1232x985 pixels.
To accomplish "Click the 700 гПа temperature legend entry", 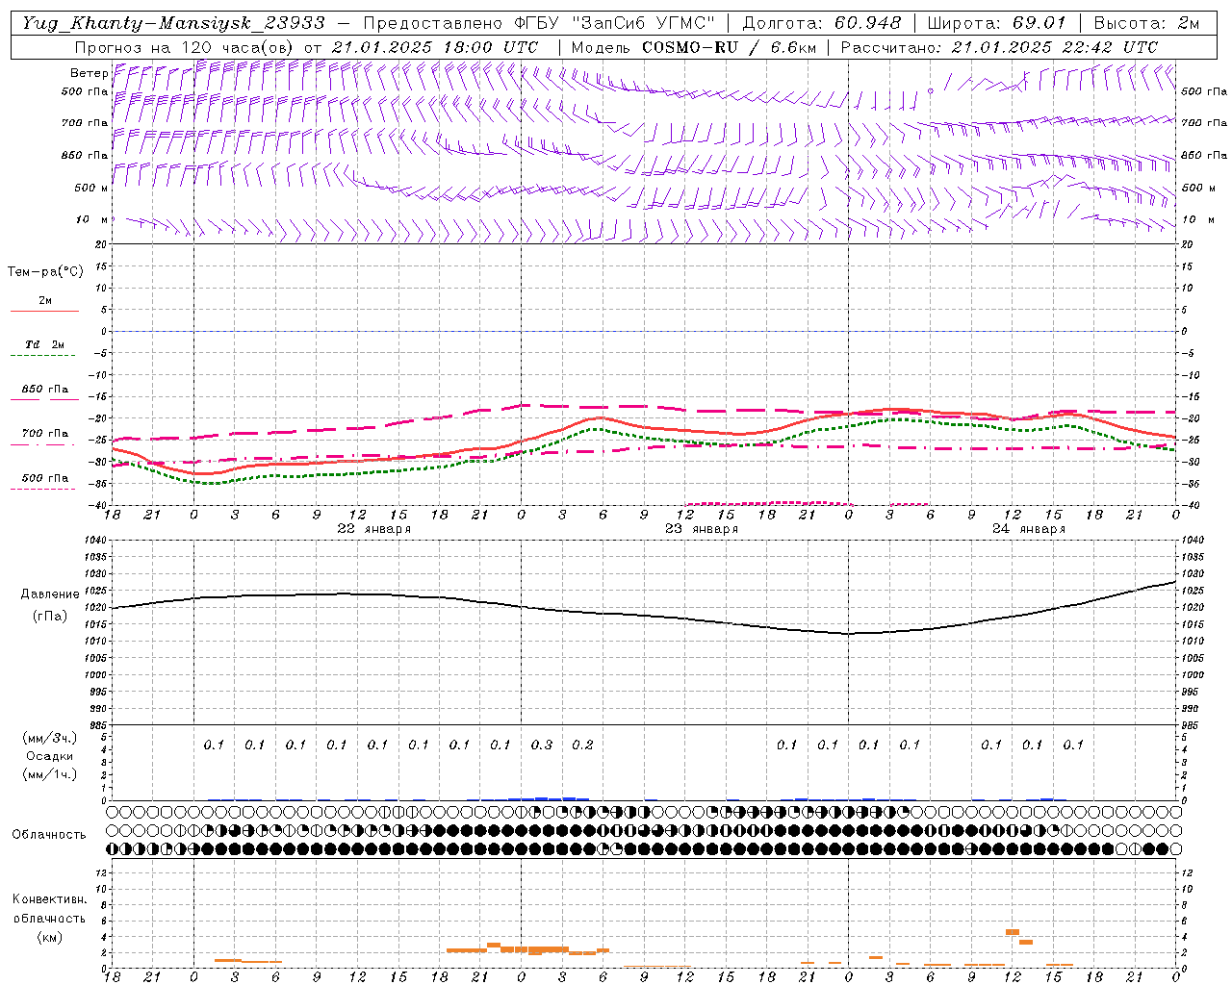I will [x=44, y=438].
